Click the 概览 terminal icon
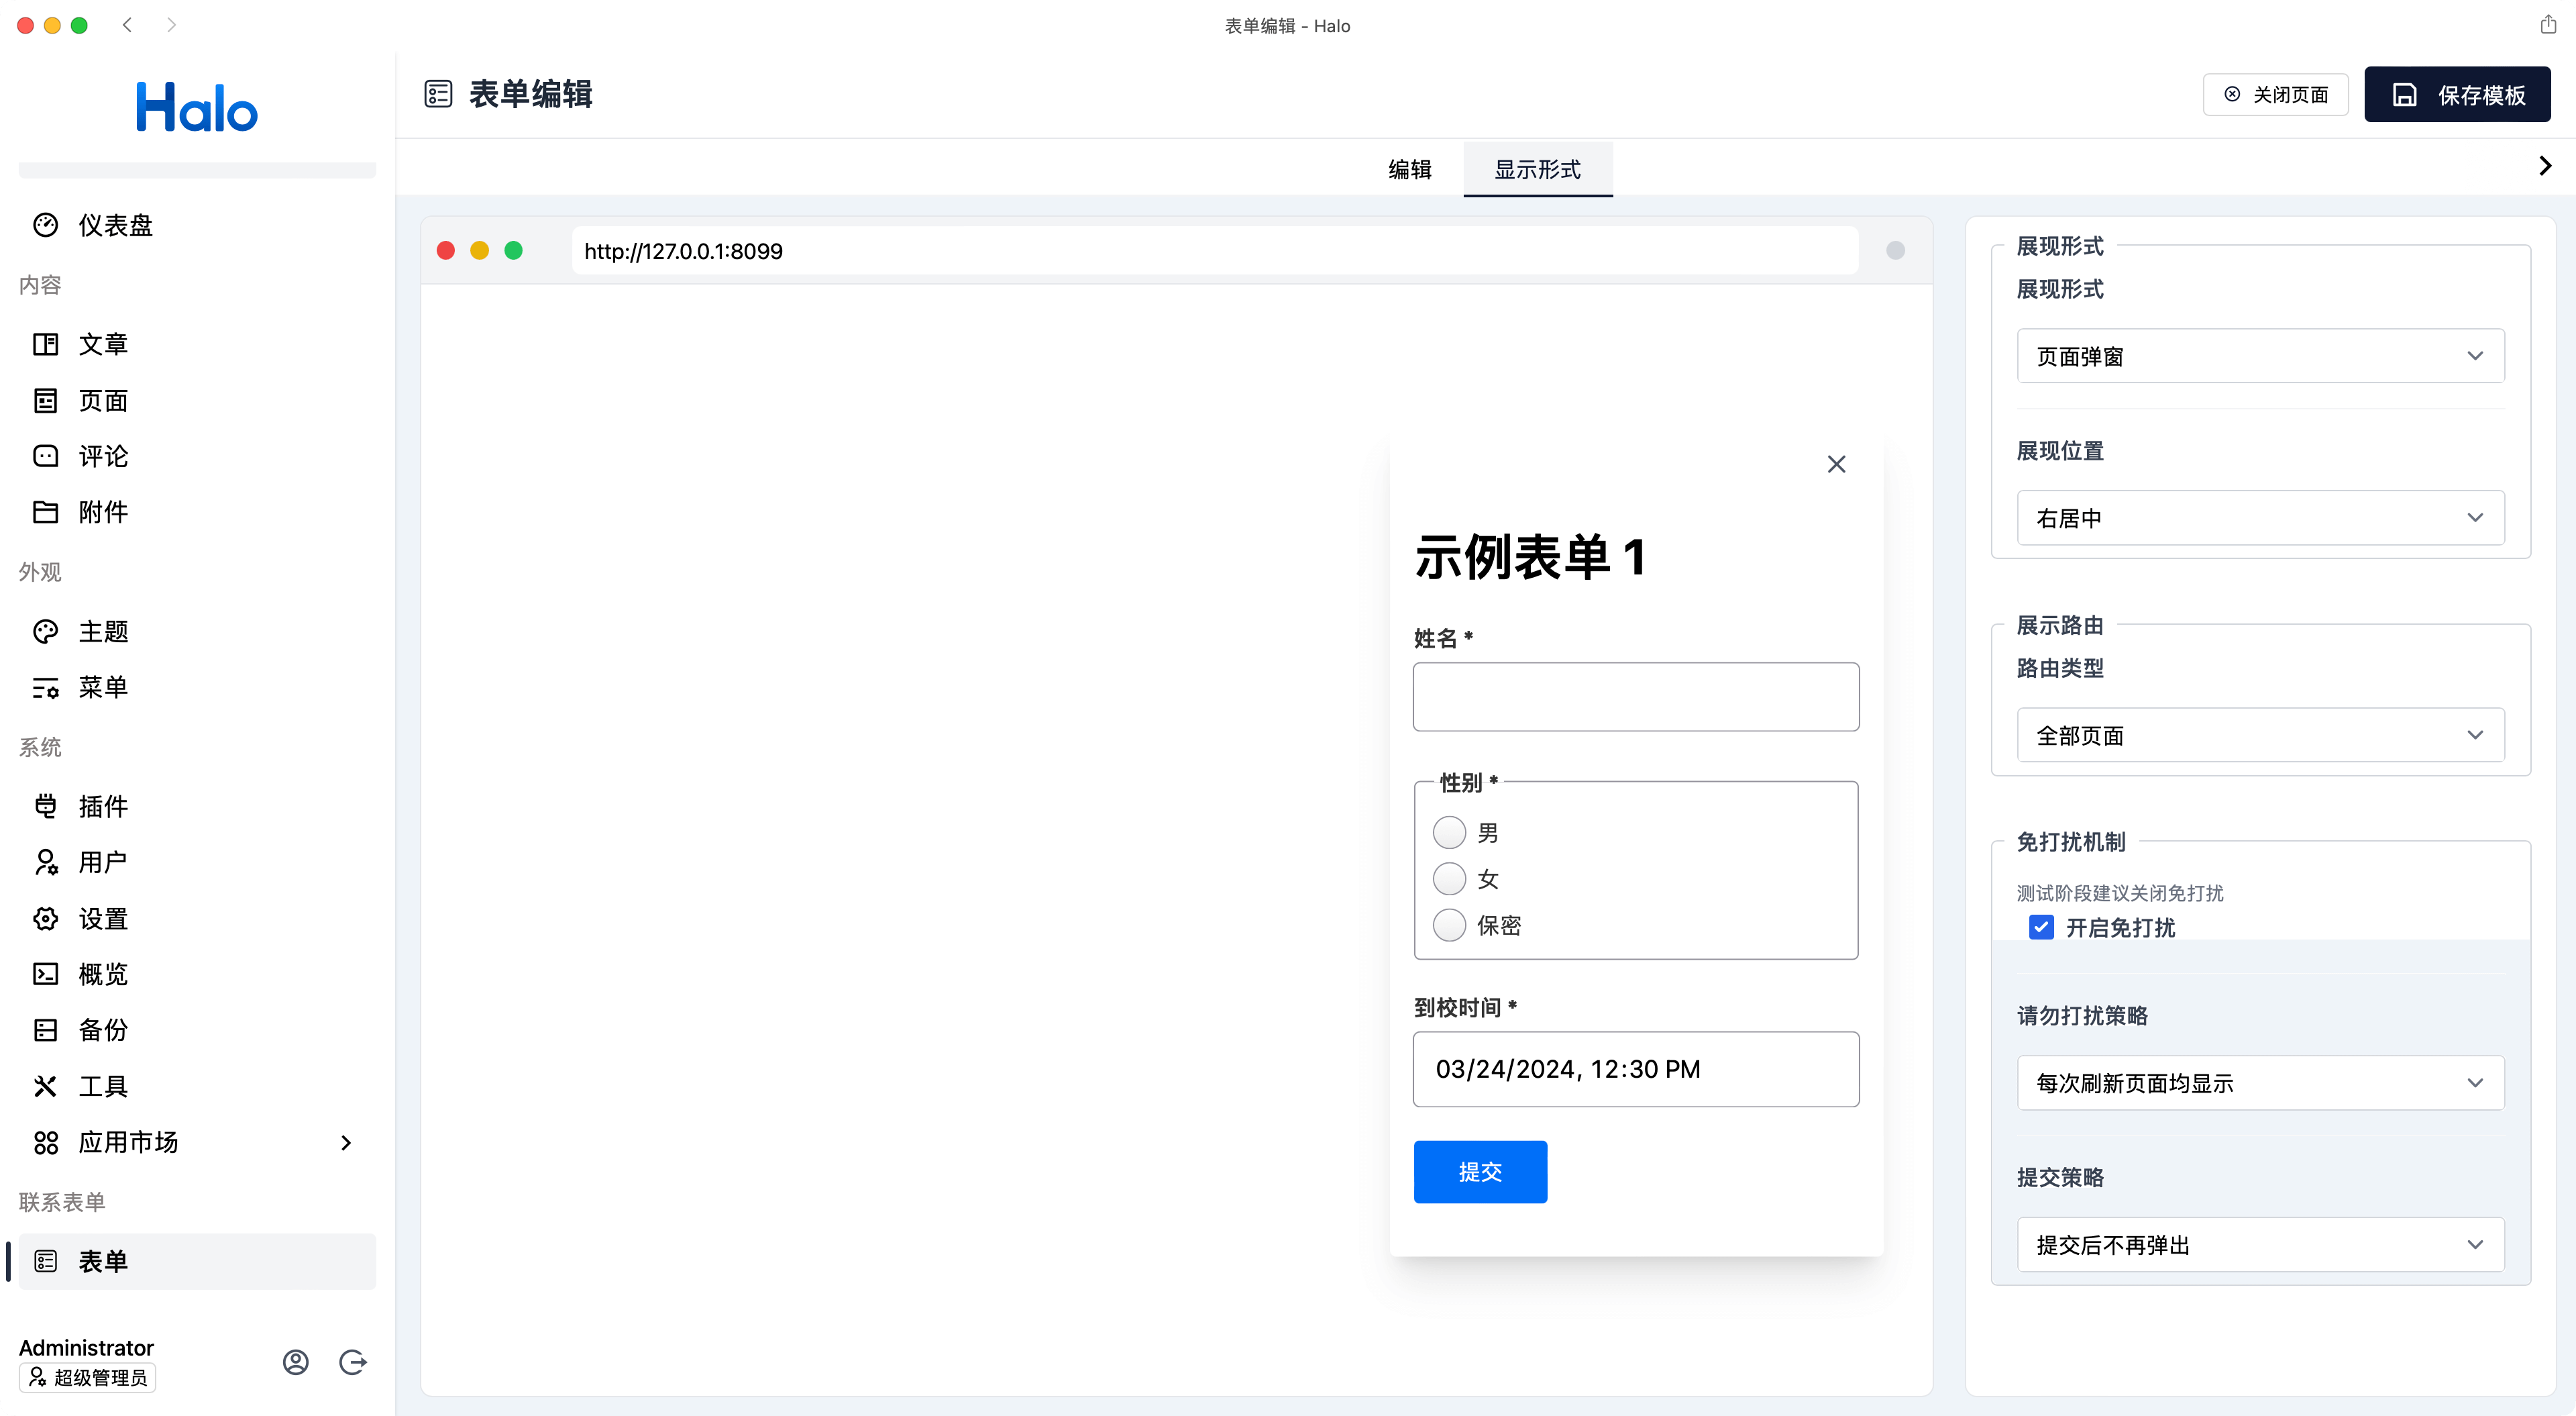This screenshot has height=1416, width=2576. tap(45, 974)
